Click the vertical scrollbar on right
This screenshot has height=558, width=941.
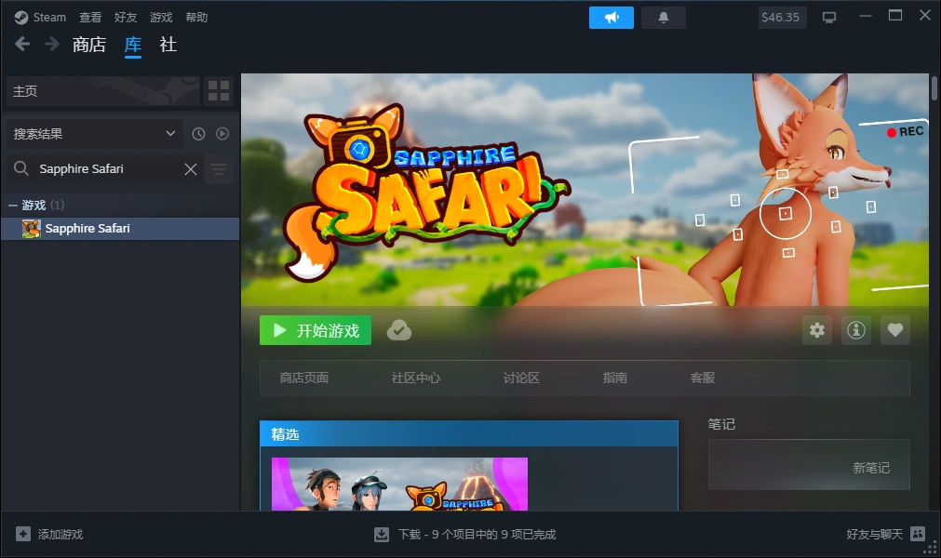pos(934,88)
